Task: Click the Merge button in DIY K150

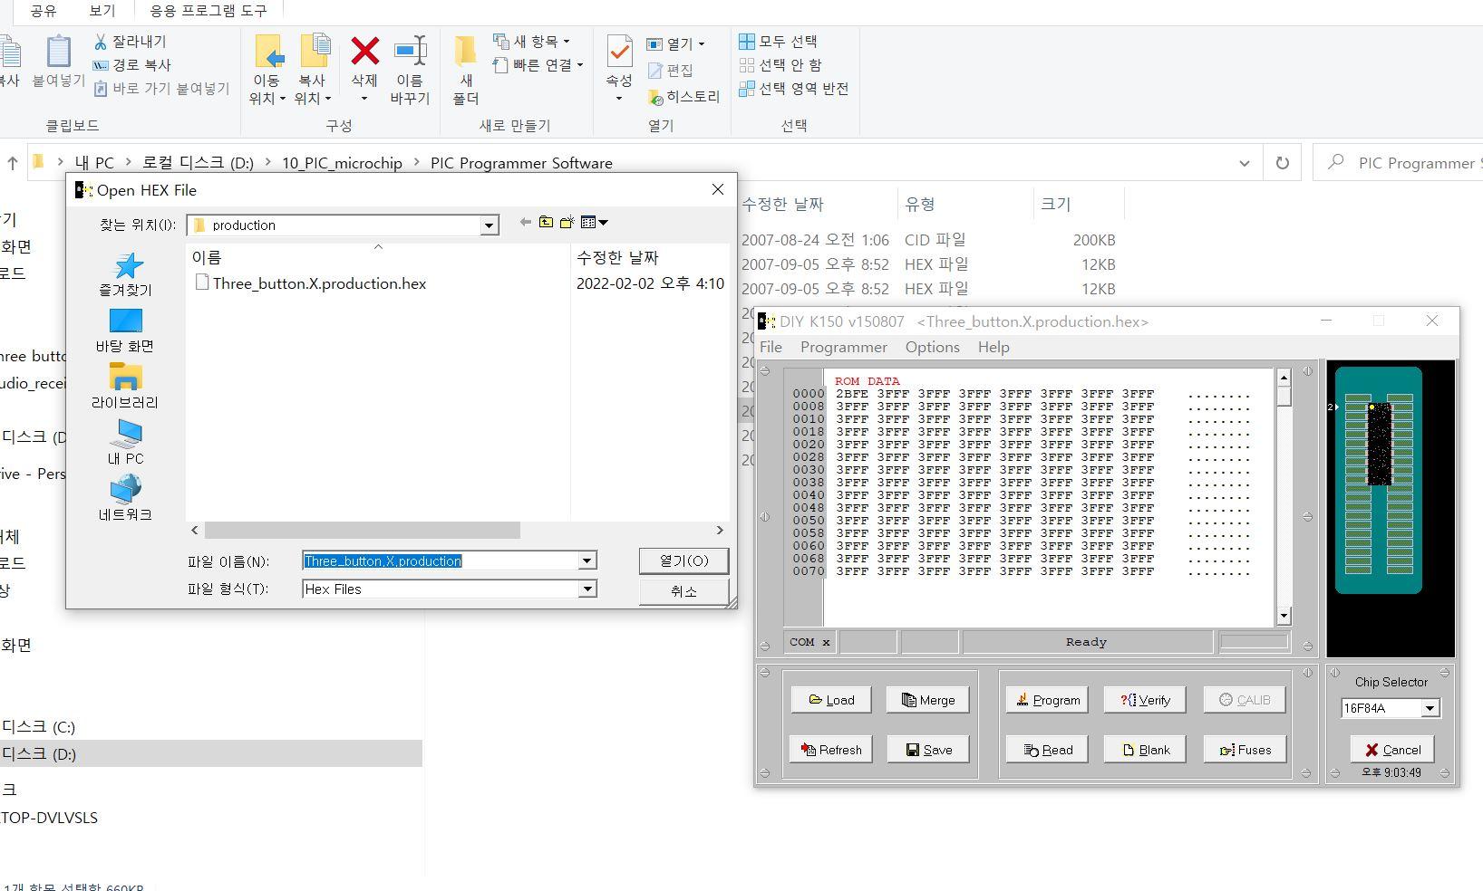Action: point(927,700)
